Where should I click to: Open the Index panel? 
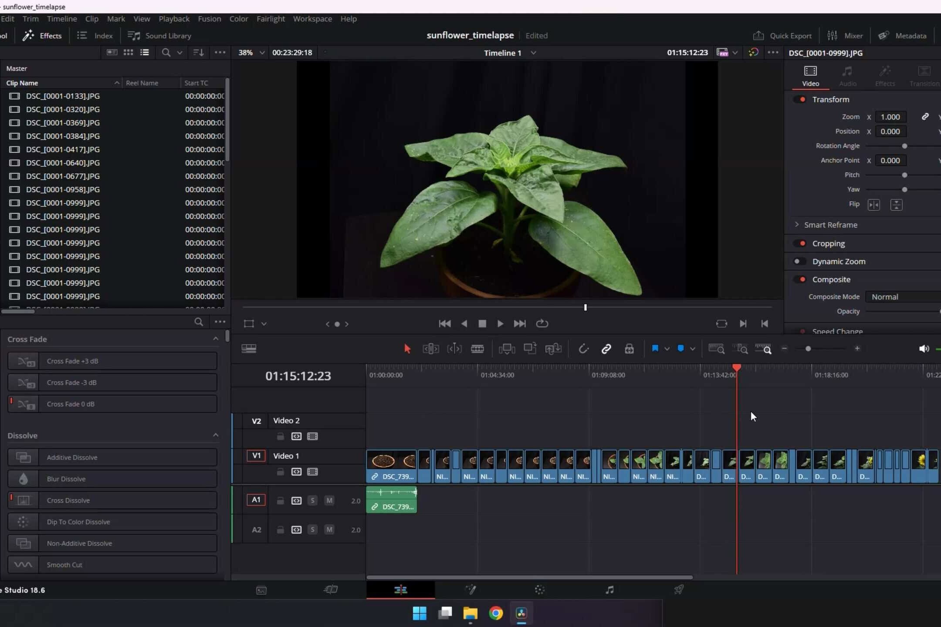95,36
